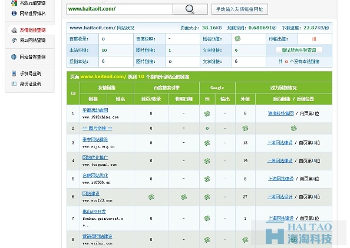Click the PR loading icon in row 7
Image resolution: width=350 pixels, height=248 pixels.
pos(207,219)
